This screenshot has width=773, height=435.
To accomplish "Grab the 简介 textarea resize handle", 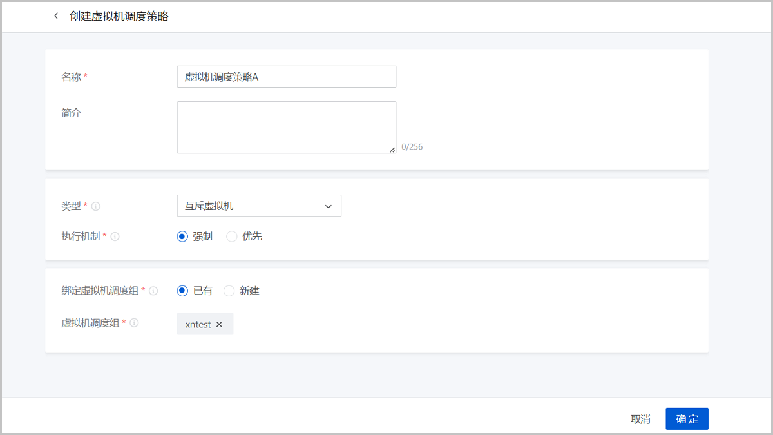I will [x=392, y=150].
